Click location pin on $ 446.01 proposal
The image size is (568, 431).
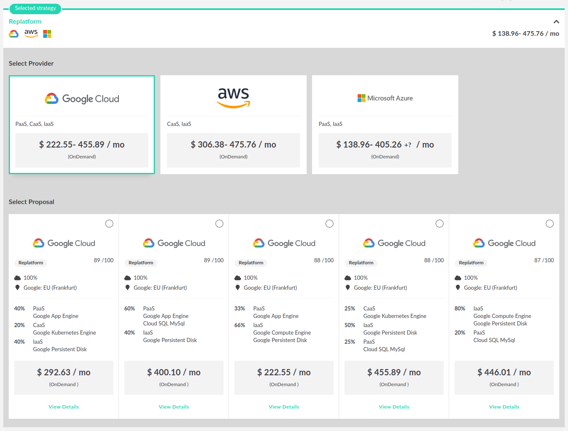pyautogui.click(x=458, y=288)
